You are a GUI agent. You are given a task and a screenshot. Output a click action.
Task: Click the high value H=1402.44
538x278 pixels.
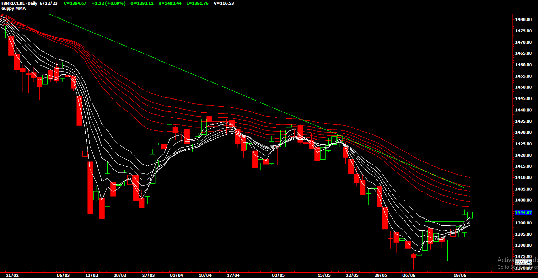click(x=170, y=3)
